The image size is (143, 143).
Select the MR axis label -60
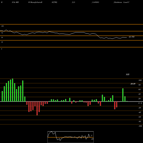point(140,117)
